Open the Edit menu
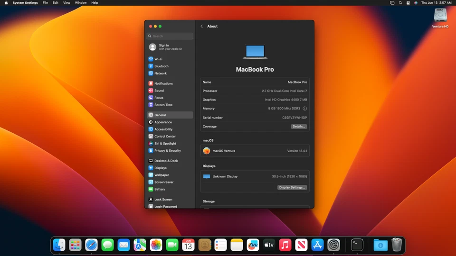This screenshot has height=256, width=456. point(55,3)
